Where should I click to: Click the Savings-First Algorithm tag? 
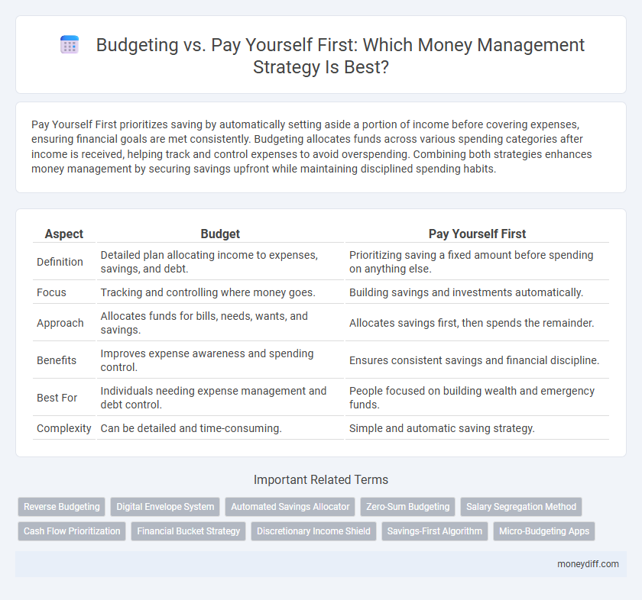click(x=434, y=531)
